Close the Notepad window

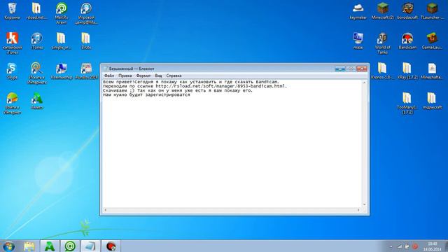click(x=362, y=69)
